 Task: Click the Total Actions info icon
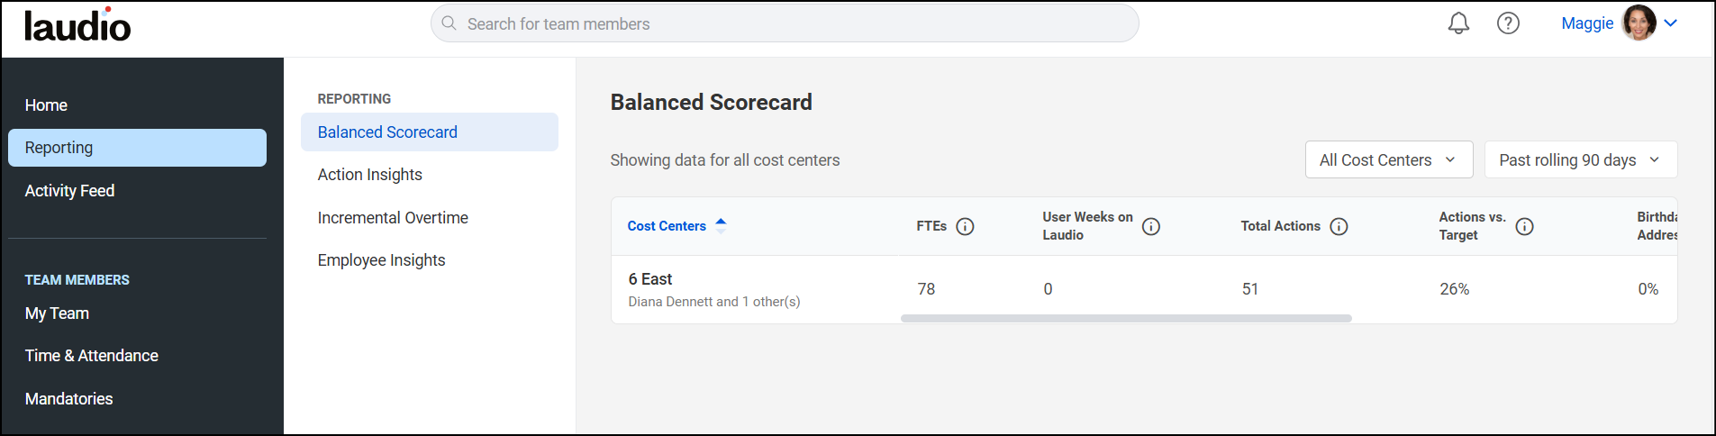click(x=1339, y=226)
